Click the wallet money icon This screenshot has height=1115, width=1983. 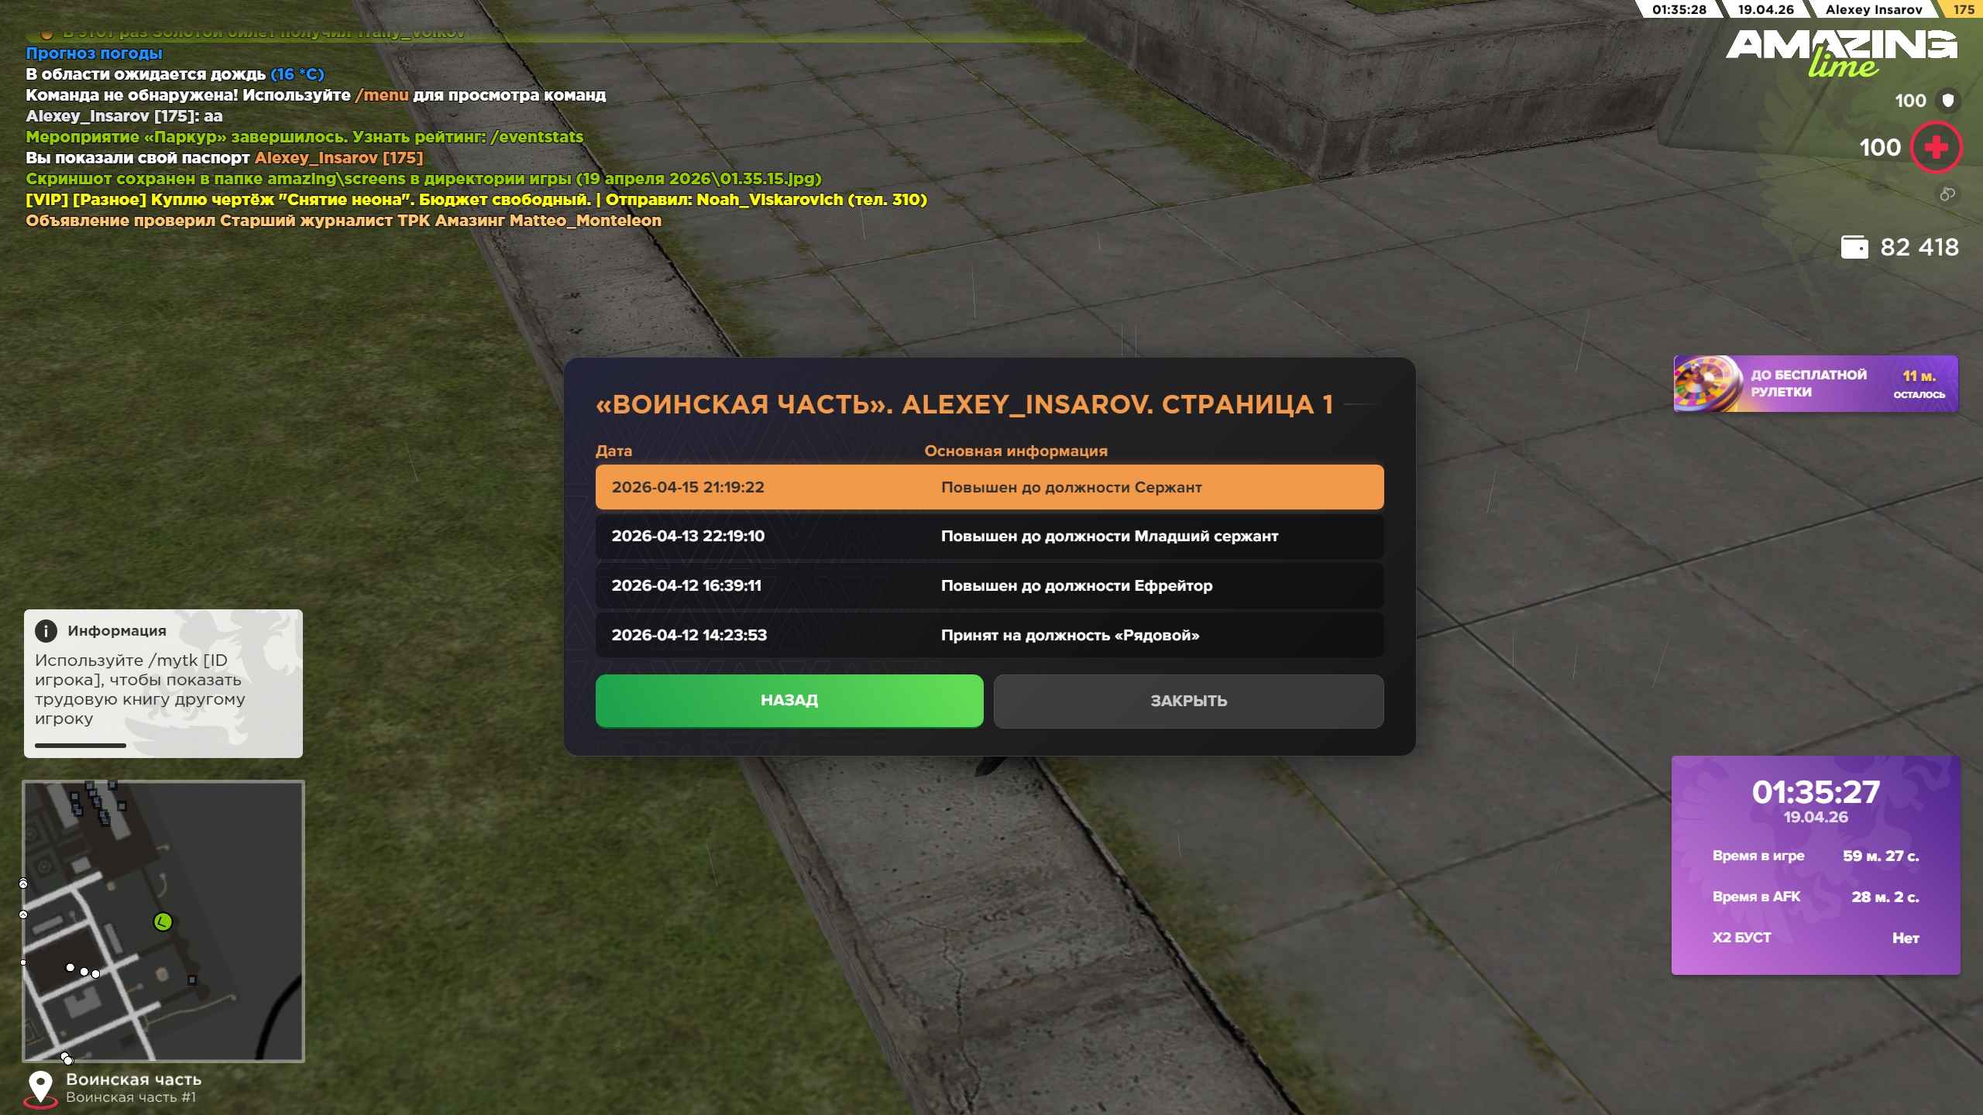pos(1854,247)
